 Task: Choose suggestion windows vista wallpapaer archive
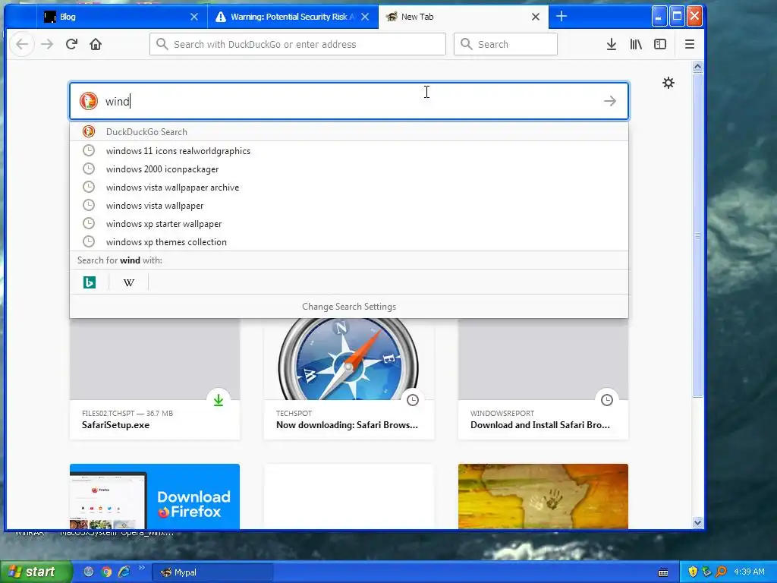point(349,188)
